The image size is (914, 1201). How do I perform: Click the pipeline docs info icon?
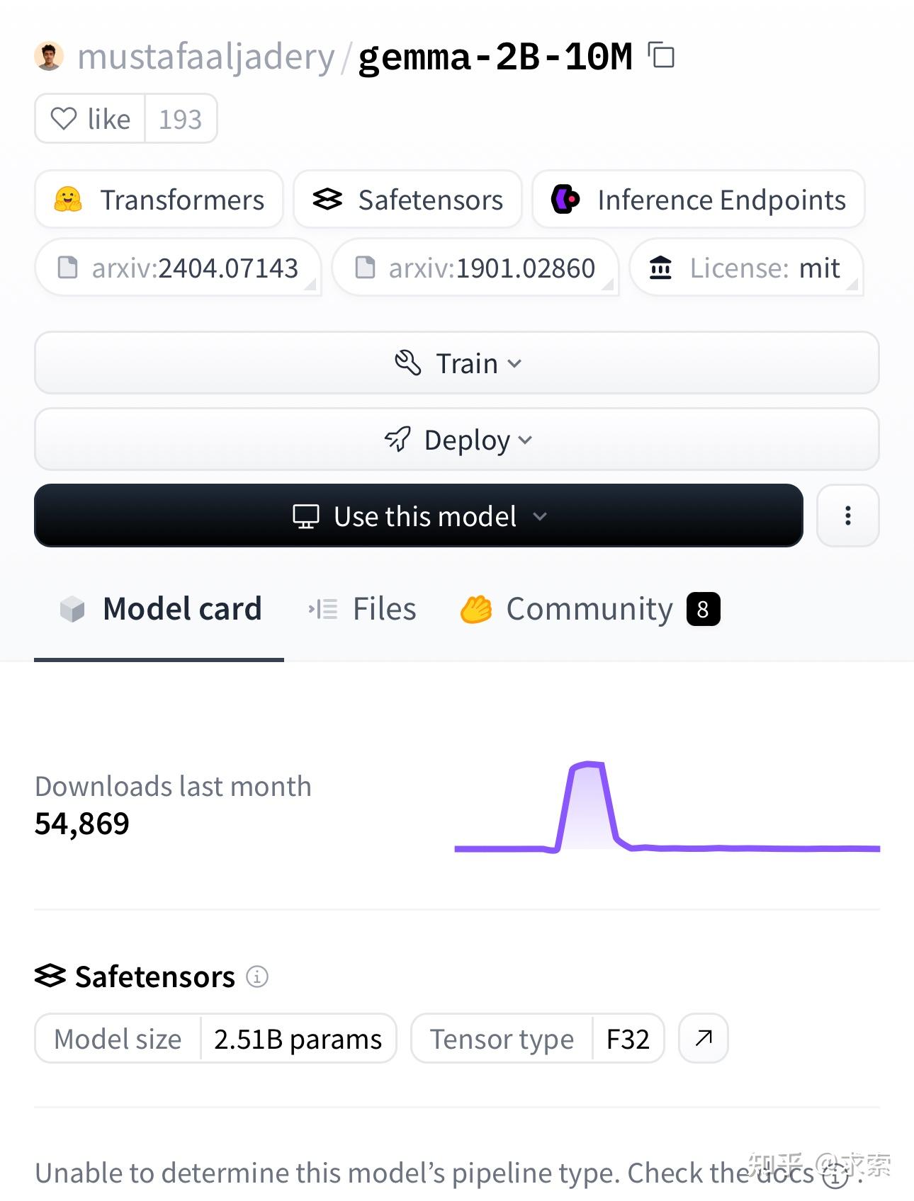click(x=836, y=1176)
